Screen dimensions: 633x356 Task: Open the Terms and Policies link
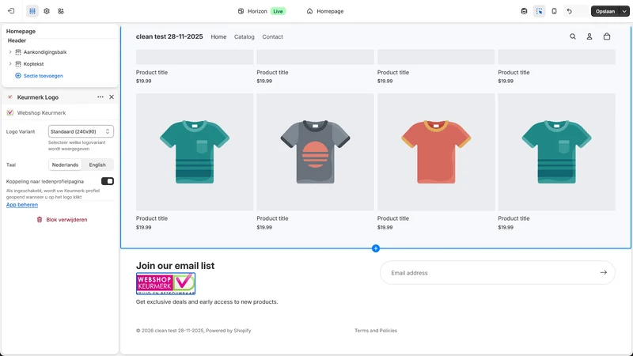tap(376, 331)
